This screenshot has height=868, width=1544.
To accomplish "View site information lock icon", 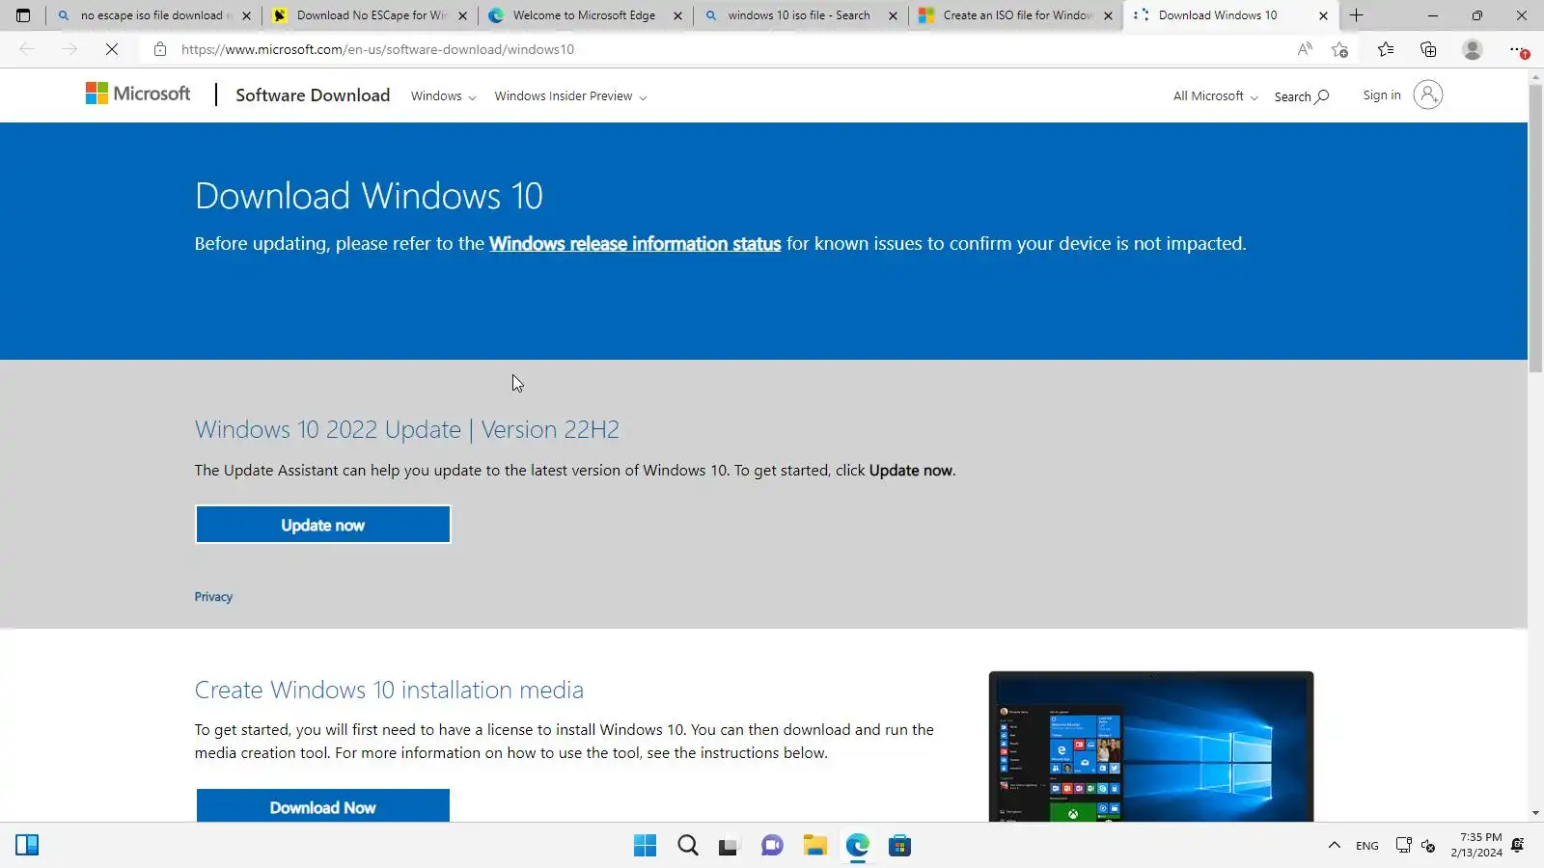I will click(x=160, y=49).
